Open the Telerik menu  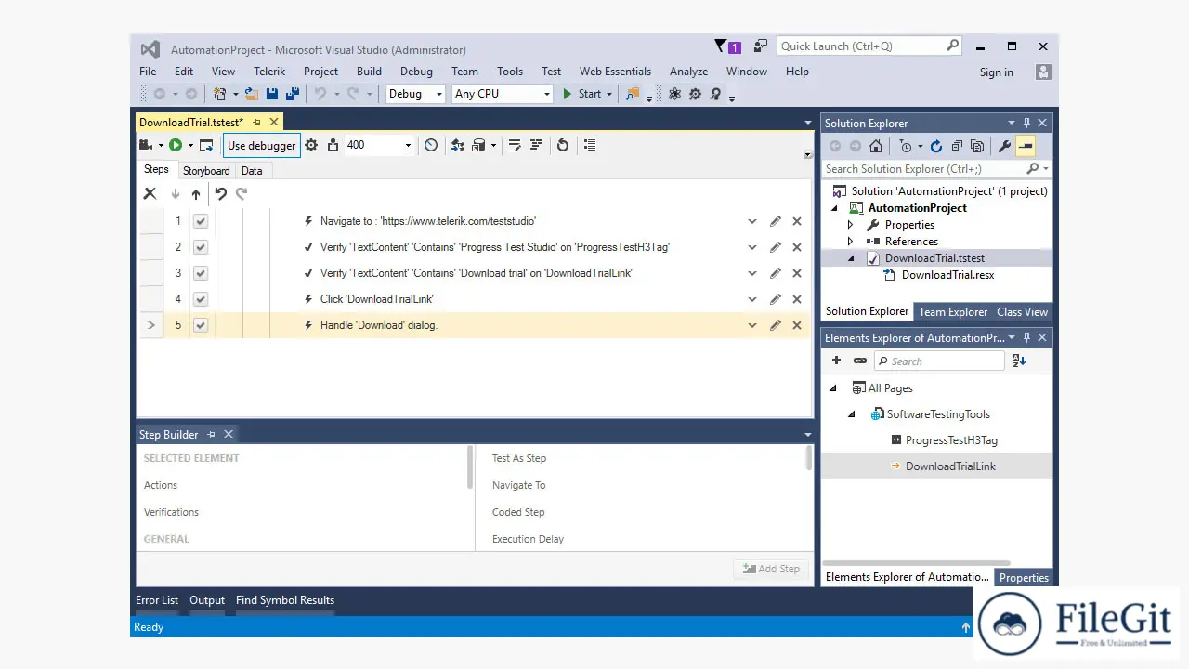(x=269, y=72)
